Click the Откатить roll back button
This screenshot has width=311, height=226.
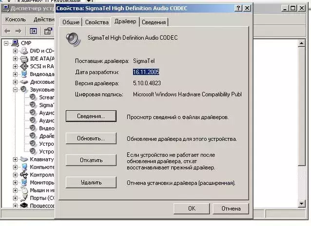pyautogui.click(x=91, y=160)
